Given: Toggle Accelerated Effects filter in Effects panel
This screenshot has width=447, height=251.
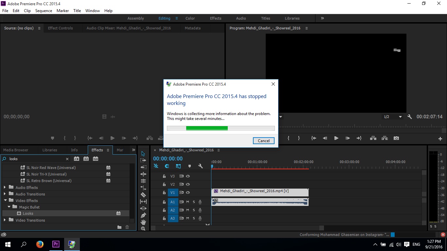Looking at the screenshot, I should tap(77, 159).
